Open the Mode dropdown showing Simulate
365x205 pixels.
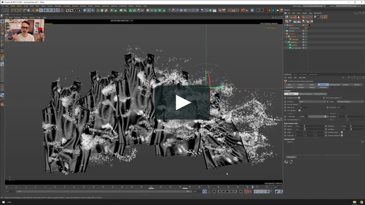click(350, 101)
